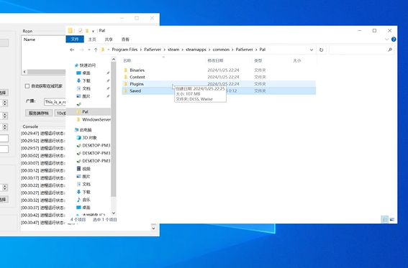This screenshot has height=268, width=408.
Task: Switch to large icons view
Action: (x=392, y=219)
